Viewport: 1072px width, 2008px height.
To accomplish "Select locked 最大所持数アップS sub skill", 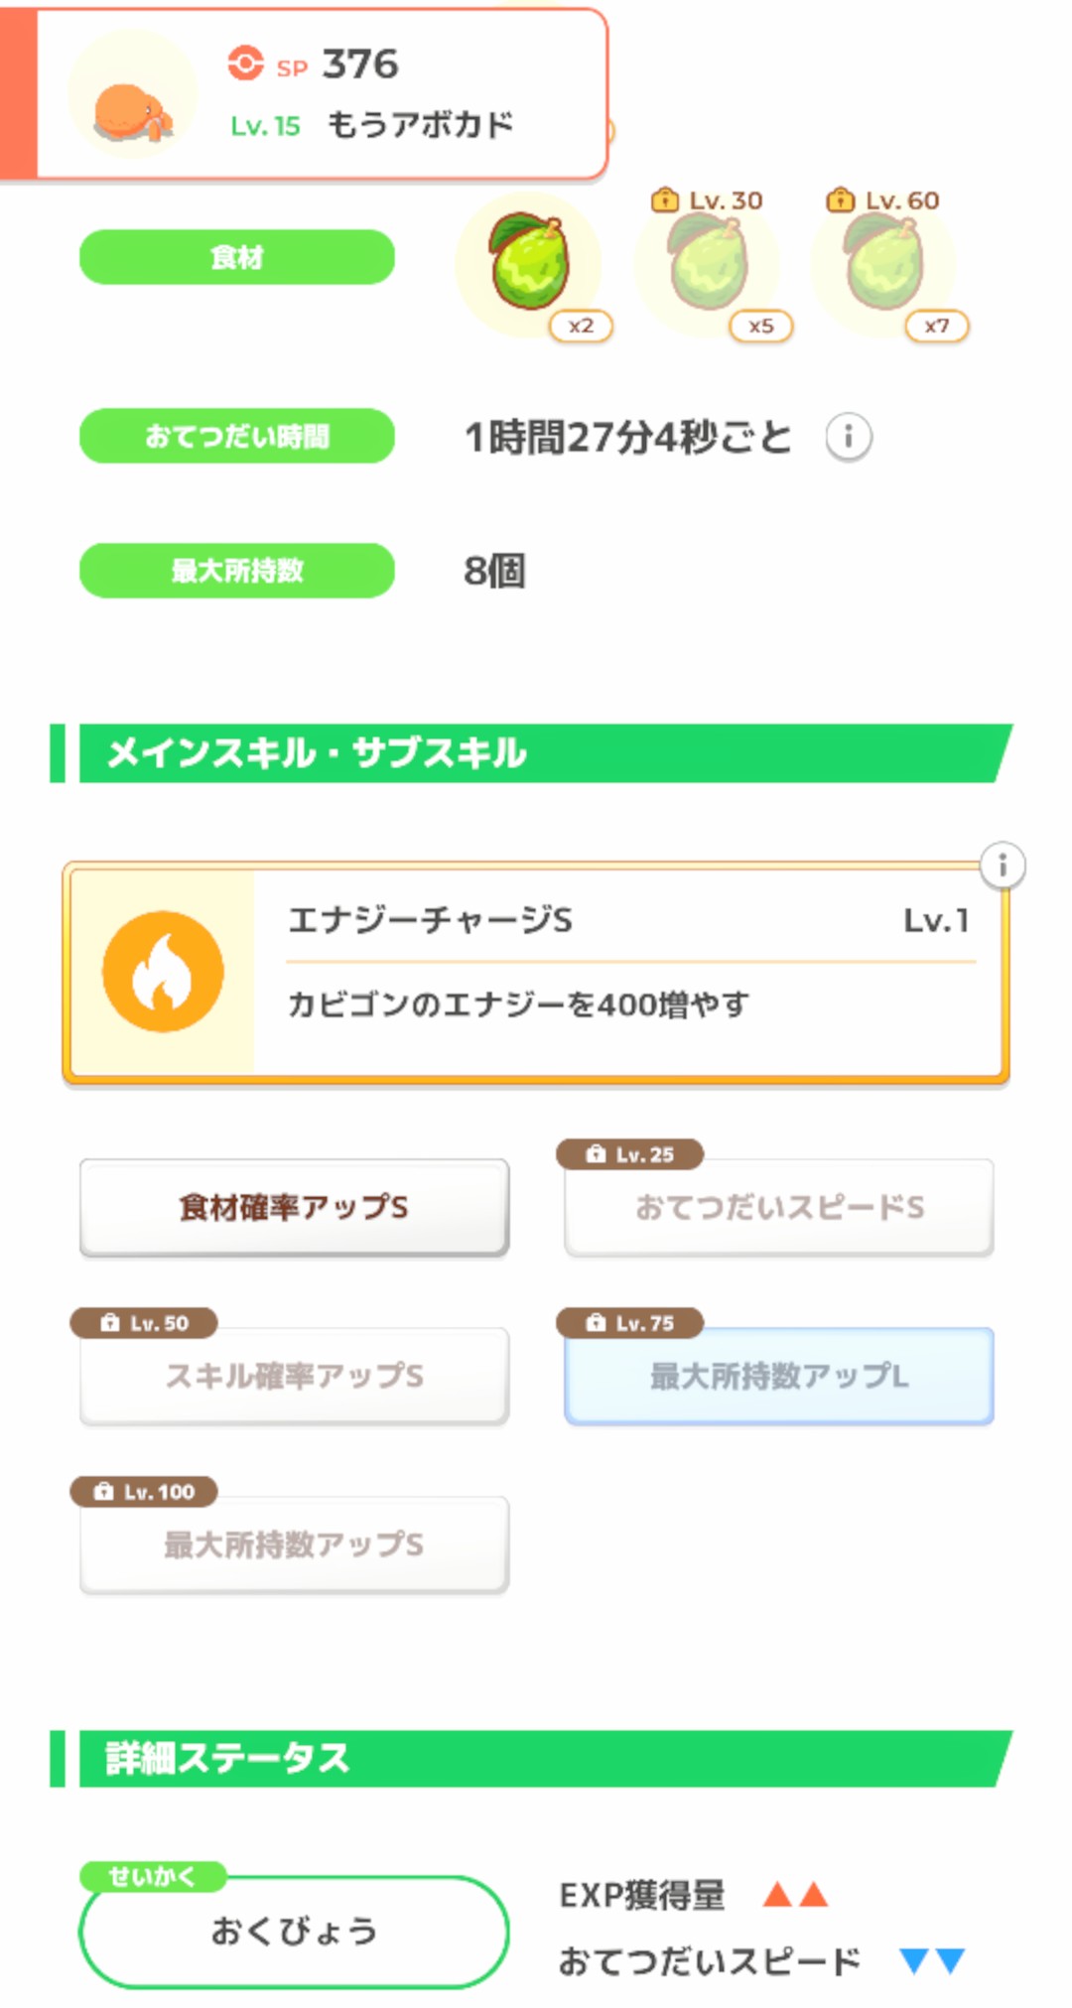I will click(294, 1544).
